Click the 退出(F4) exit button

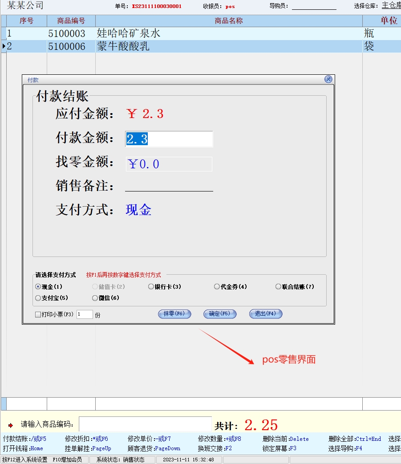pos(266,314)
